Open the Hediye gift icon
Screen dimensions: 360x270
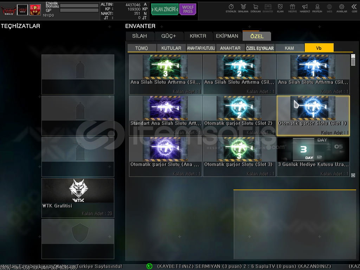click(x=292, y=8)
